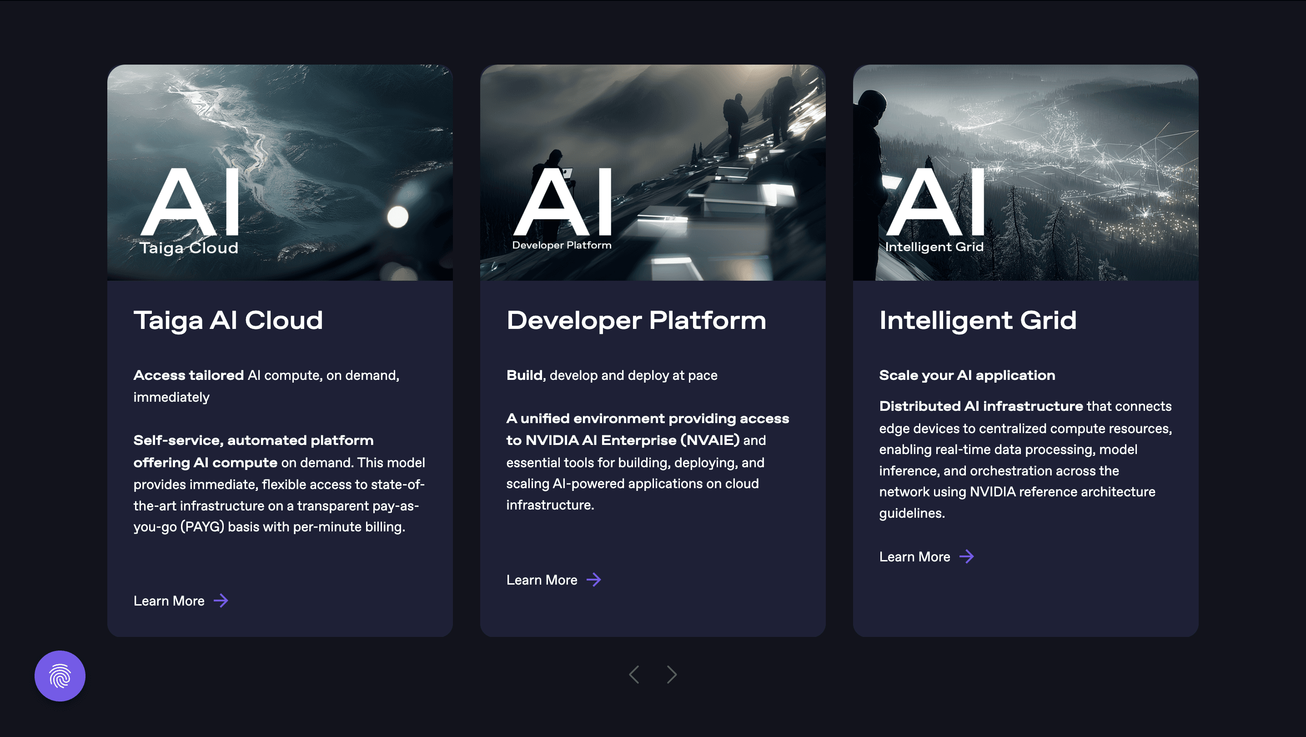
Task: Click the Taiga Cloud banner image
Action: click(280, 172)
